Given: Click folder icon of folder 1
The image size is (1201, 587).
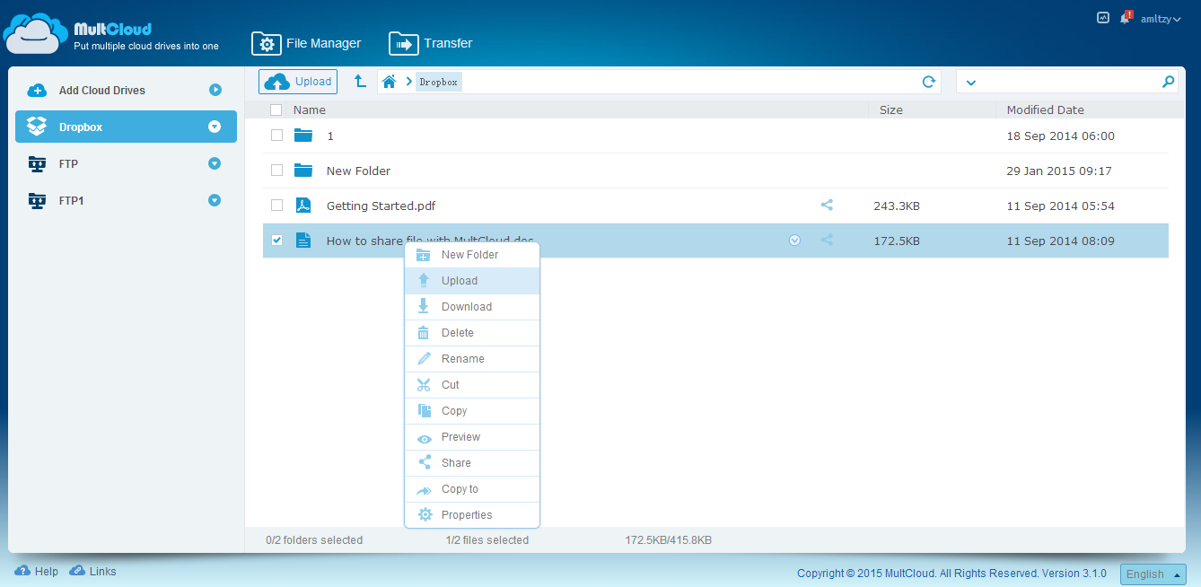Looking at the screenshot, I should 303,136.
